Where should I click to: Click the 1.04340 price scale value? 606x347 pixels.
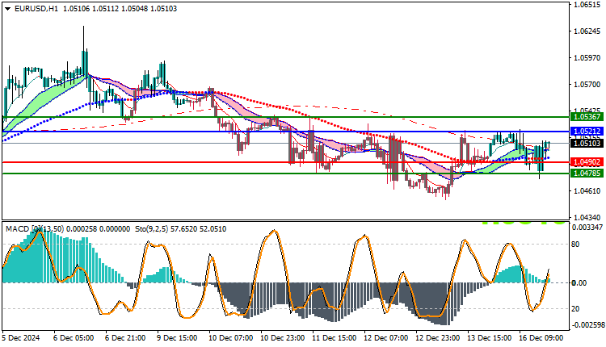tap(587, 218)
